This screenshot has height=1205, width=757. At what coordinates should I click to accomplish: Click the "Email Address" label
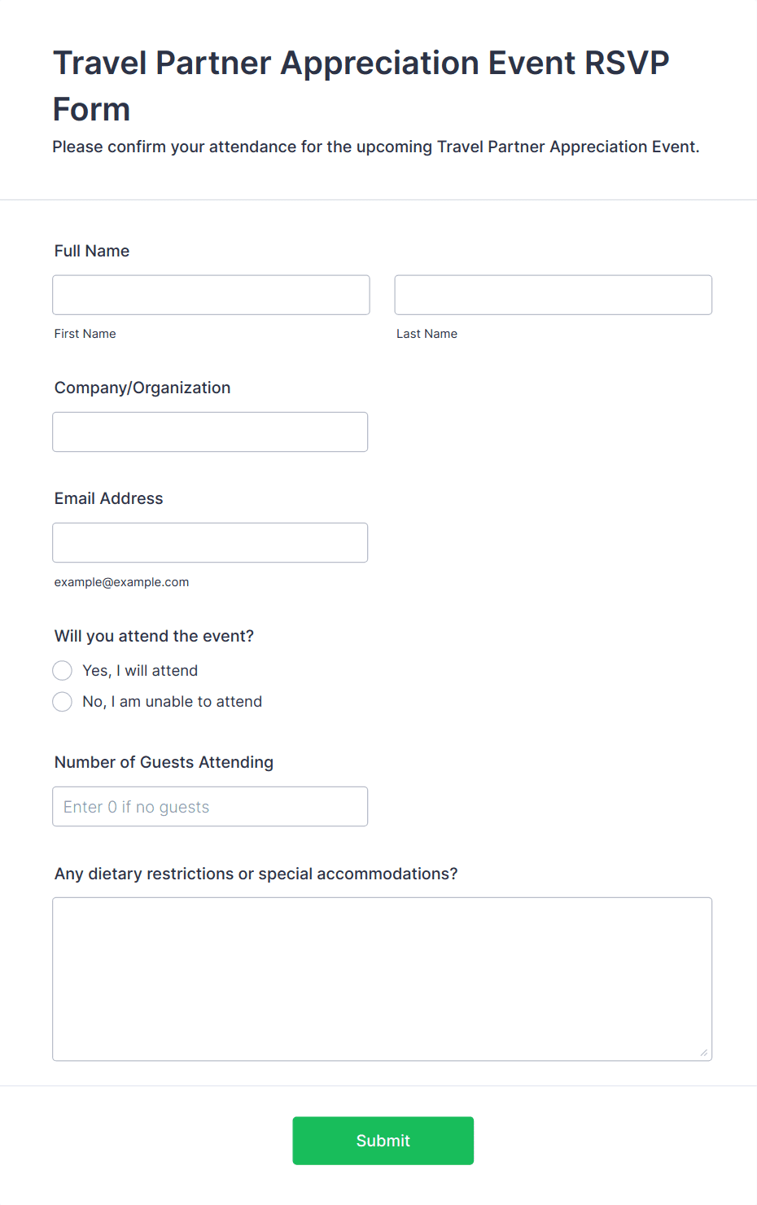point(109,498)
